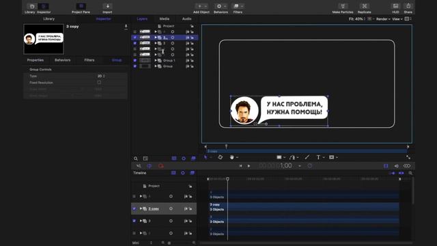Image resolution: width=437 pixels, height=246 pixels.
Task: Select the speech bubble text in canvas
Action: pyautogui.click(x=294, y=108)
